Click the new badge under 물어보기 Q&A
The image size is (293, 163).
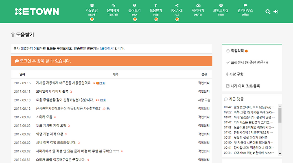(x=135, y=19)
